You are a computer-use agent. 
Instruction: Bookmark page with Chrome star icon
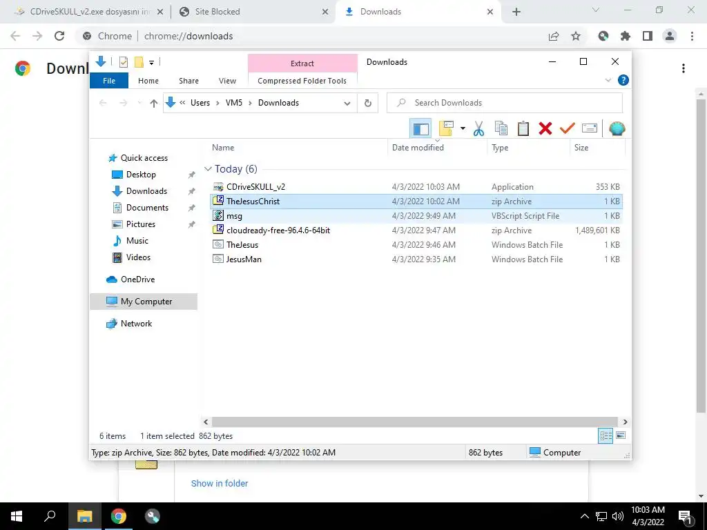pos(576,36)
